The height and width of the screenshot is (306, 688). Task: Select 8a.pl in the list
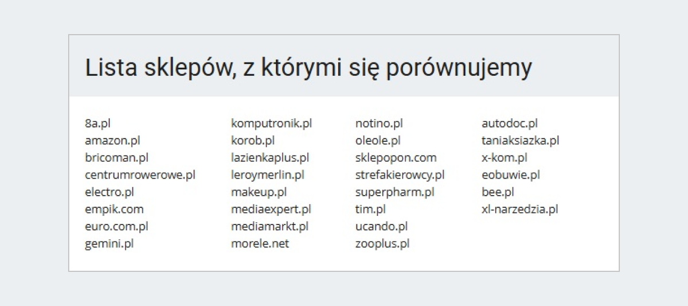click(x=97, y=123)
